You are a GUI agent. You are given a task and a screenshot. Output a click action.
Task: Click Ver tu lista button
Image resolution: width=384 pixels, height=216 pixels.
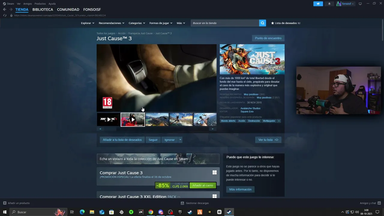[268, 140]
